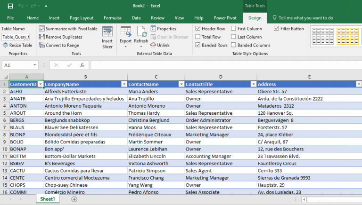
Task: Open the CompanyName column filter dropdown
Action: (123, 84)
